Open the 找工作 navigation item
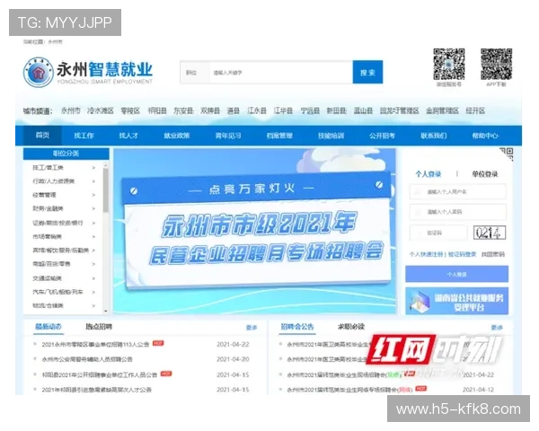The image size is (539, 431). (x=84, y=136)
